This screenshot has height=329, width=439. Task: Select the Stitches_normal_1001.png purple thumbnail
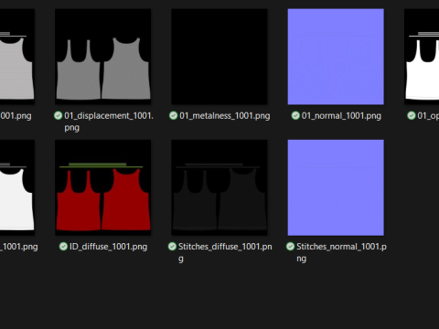336,187
